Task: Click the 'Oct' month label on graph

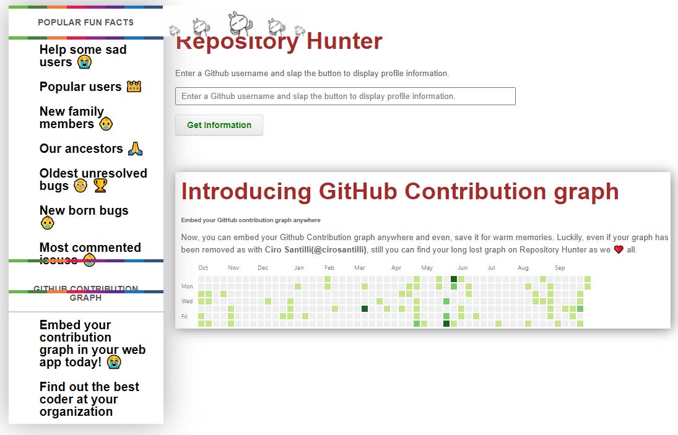Action: (203, 268)
